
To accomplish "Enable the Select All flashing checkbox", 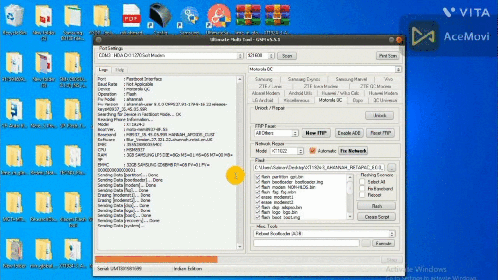I will [362, 182].
